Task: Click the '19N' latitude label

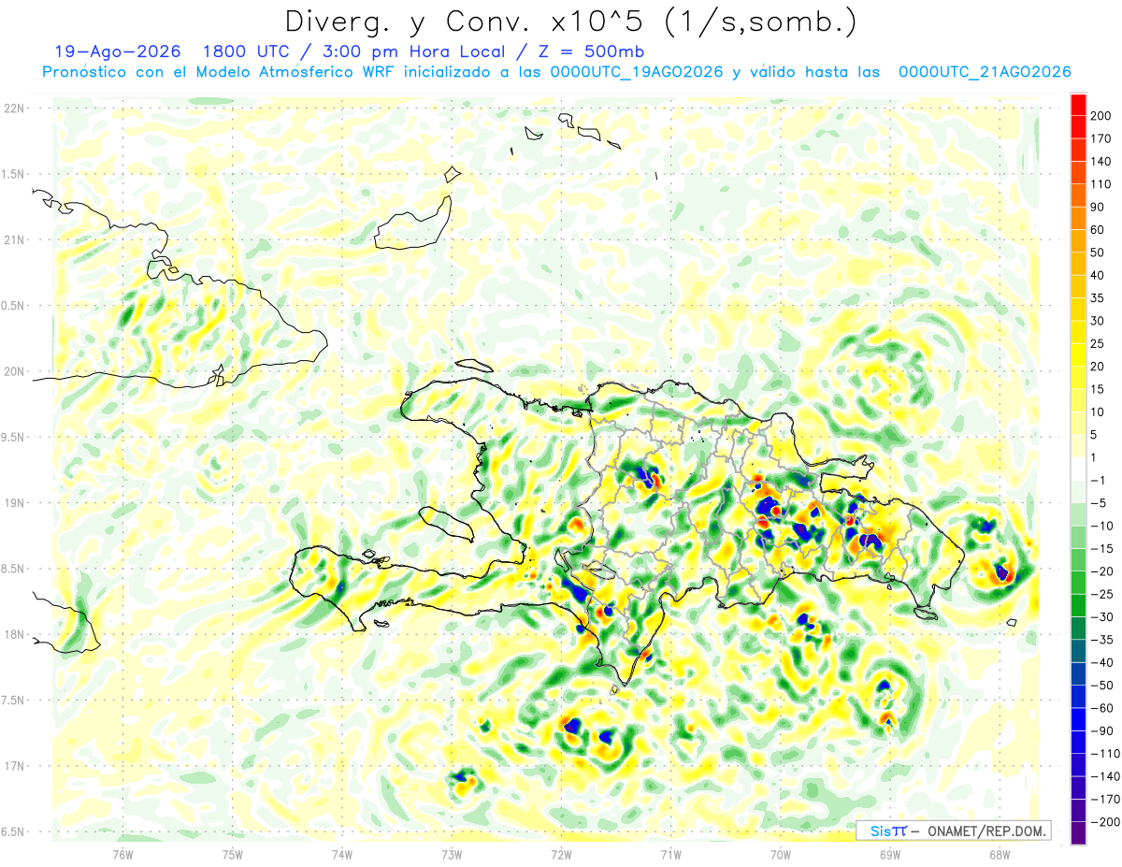Action: click(x=14, y=503)
